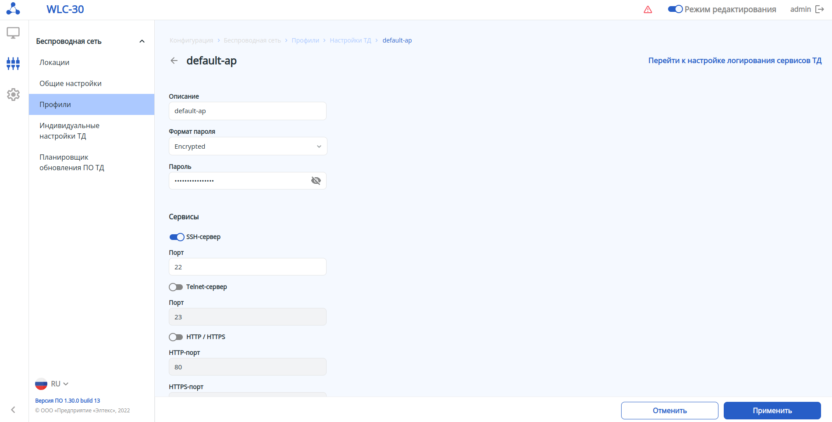The image size is (832, 422).
Task: Collapse the sidebar with the bottom-left chevron
Action: (x=13, y=410)
